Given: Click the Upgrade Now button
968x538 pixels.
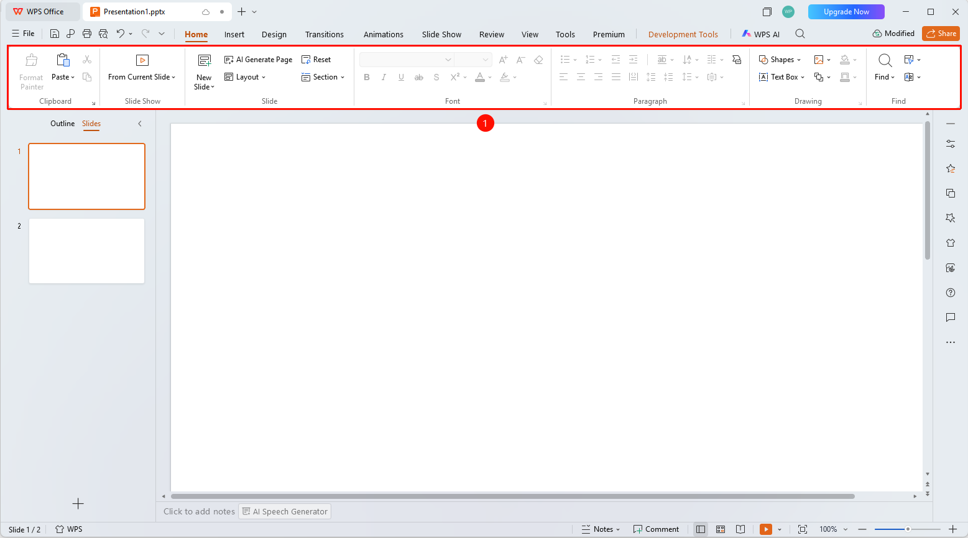Looking at the screenshot, I should pyautogui.click(x=846, y=12).
